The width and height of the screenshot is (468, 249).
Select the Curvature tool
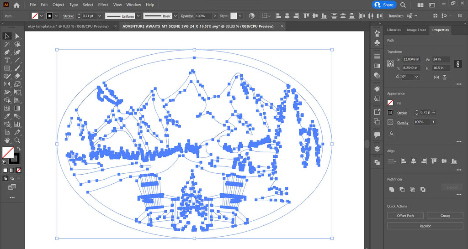click(x=17, y=52)
